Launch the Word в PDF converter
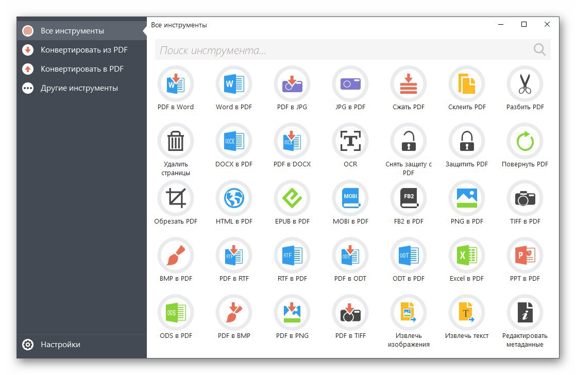The height and width of the screenshot is (375, 576). tap(234, 84)
